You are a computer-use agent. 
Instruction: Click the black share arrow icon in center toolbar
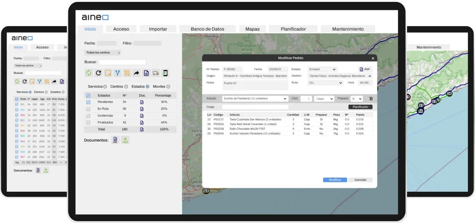tap(136, 73)
